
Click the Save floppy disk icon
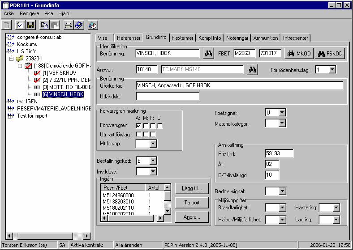tap(30, 25)
